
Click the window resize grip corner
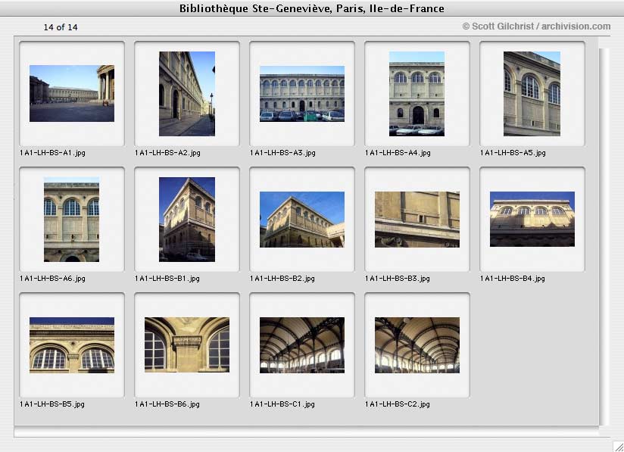[618, 446]
